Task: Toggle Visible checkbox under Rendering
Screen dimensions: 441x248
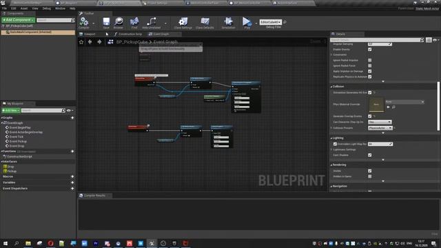Action: tap(370, 171)
